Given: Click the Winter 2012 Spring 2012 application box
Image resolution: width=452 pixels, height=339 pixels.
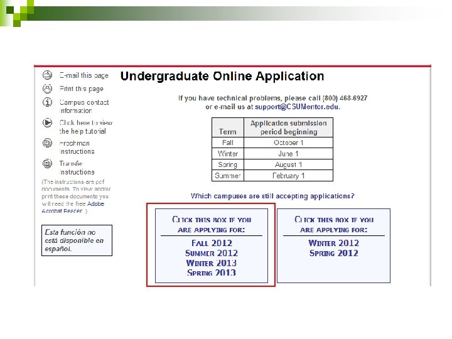Looking at the screenshot, I should click(x=333, y=245).
